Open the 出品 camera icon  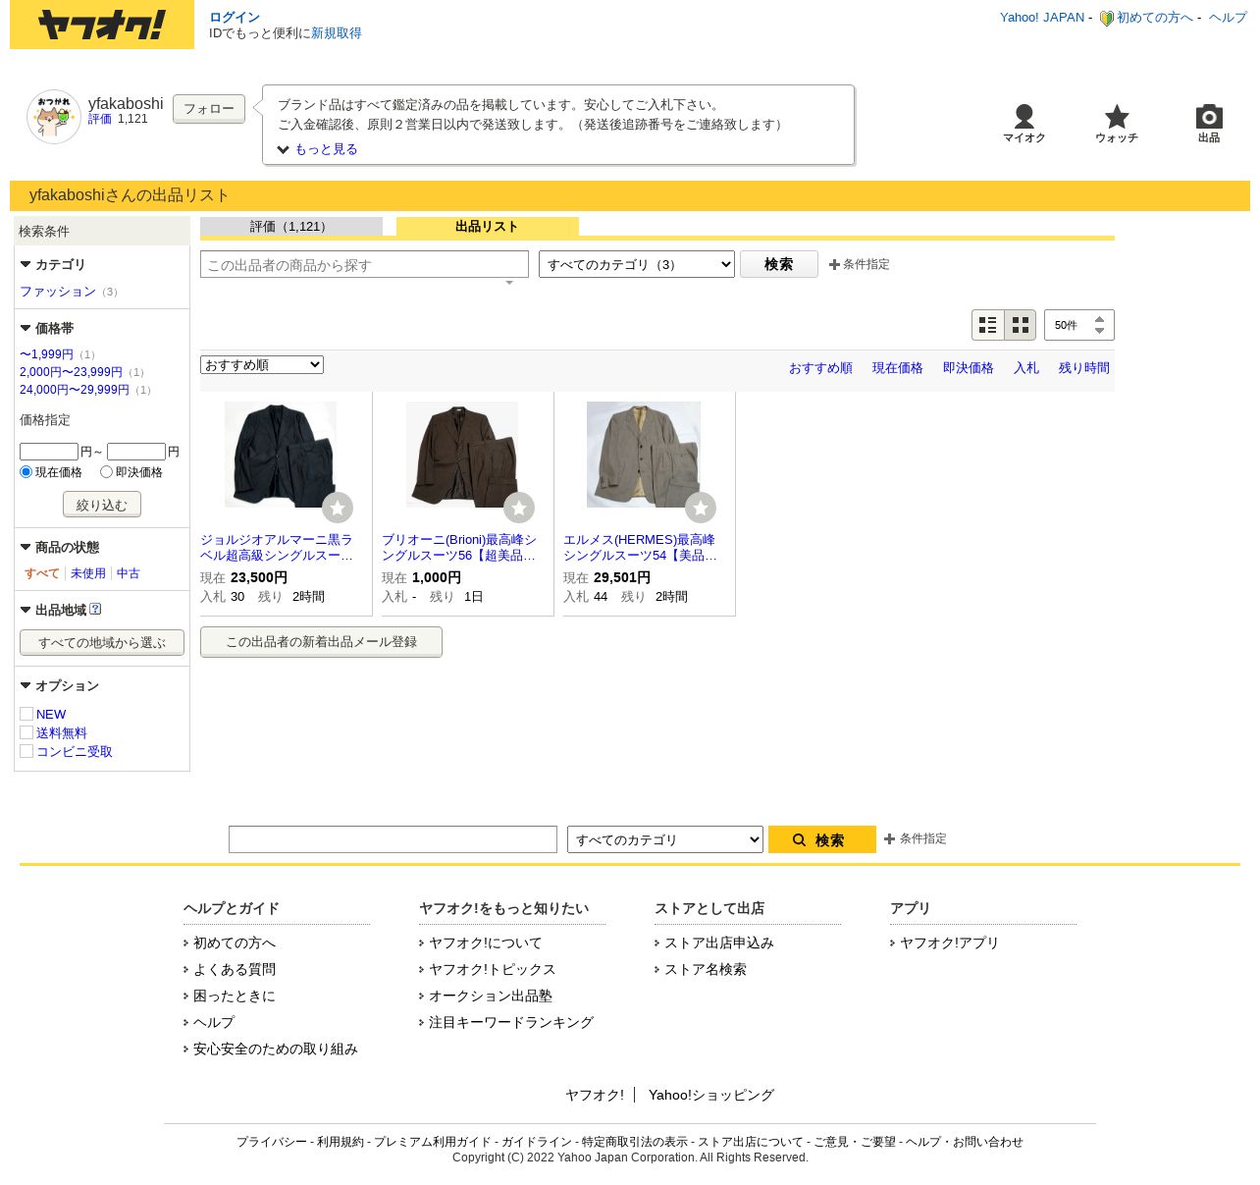(x=1209, y=117)
